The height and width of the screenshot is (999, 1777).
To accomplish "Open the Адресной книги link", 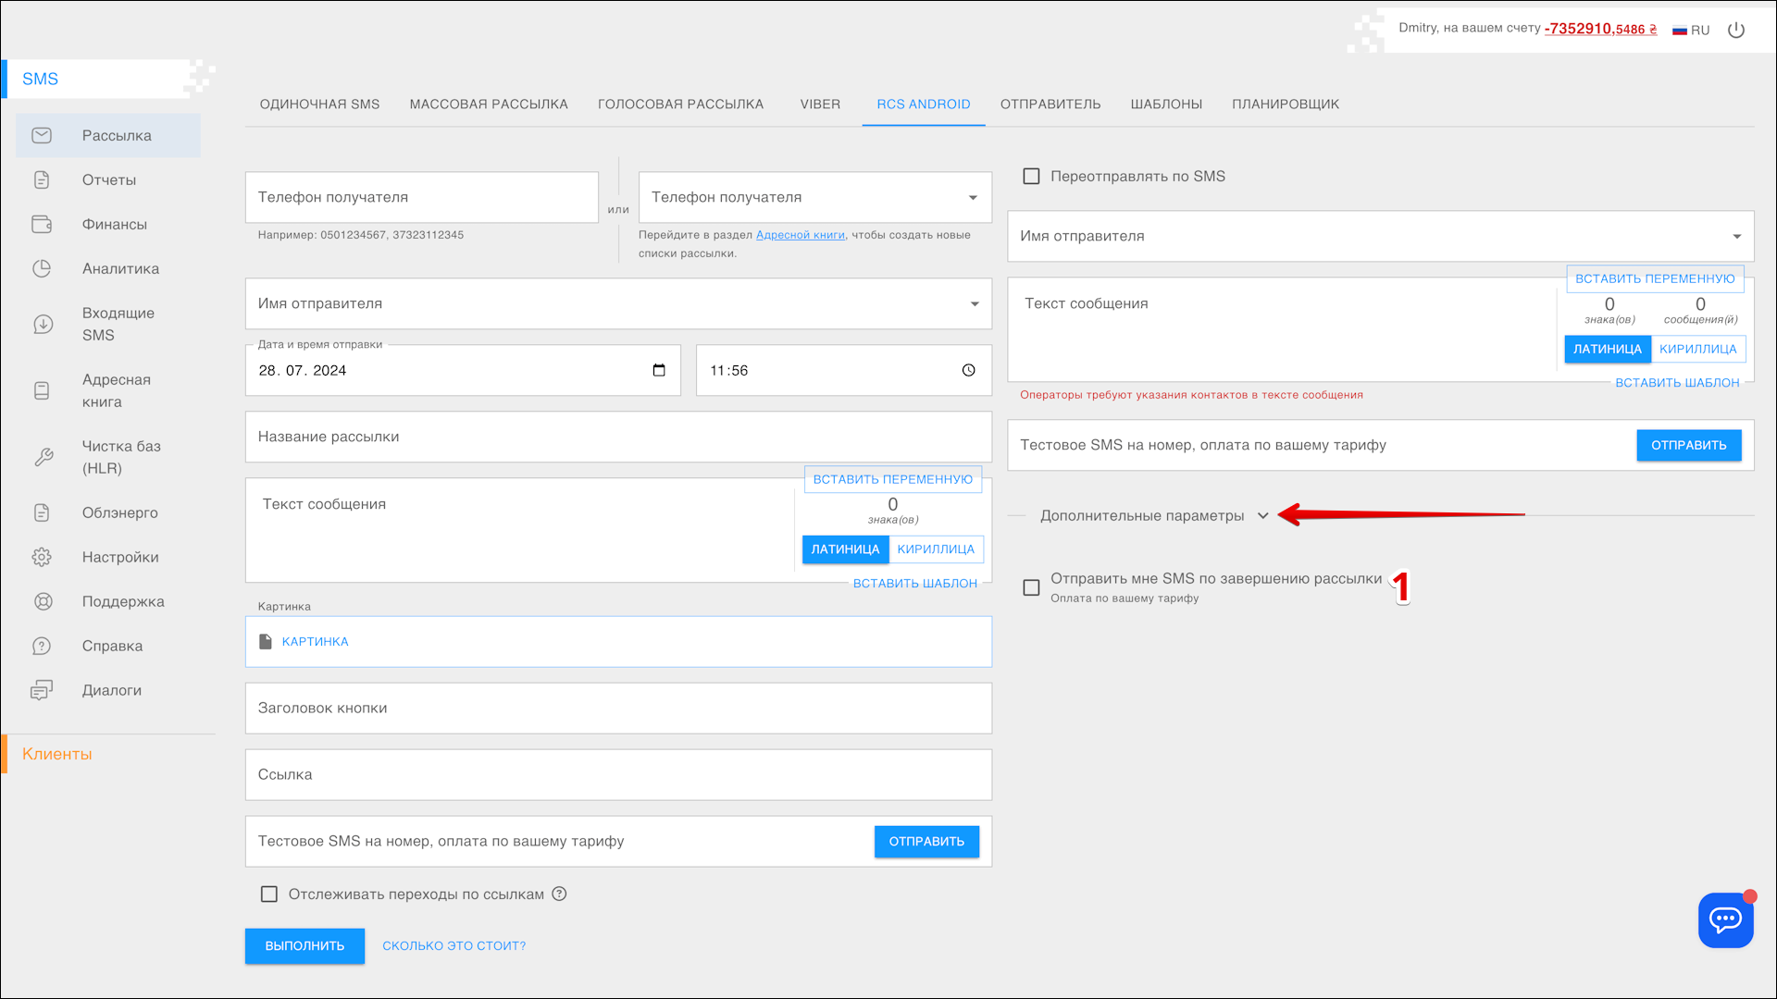I will [x=800, y=235].
